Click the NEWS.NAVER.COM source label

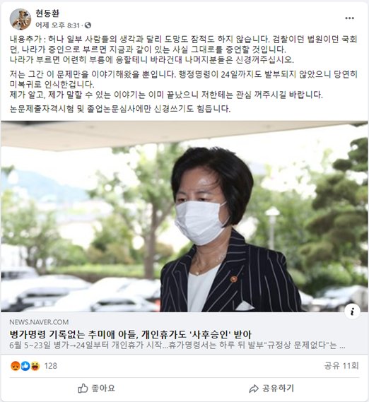pos(39,322)
